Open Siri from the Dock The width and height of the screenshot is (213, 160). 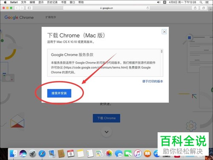23,154
